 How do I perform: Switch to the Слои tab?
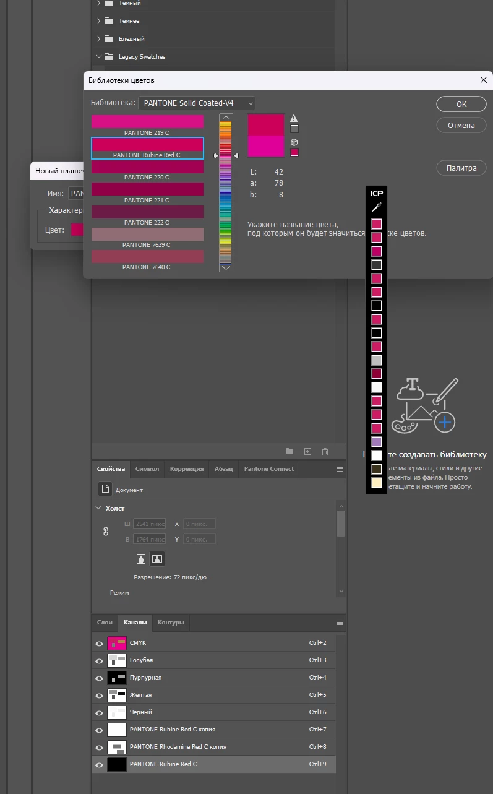(x=105, y=623)
